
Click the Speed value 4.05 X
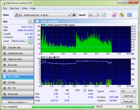(113, 91)
